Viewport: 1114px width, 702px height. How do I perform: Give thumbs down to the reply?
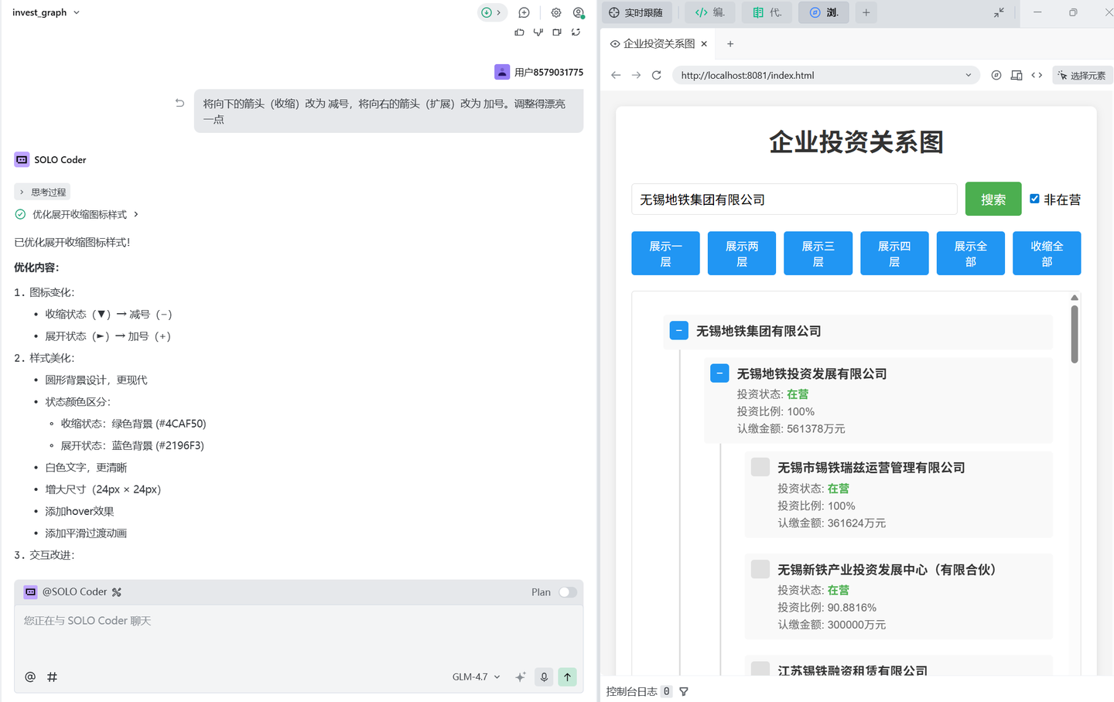point(538,32)
